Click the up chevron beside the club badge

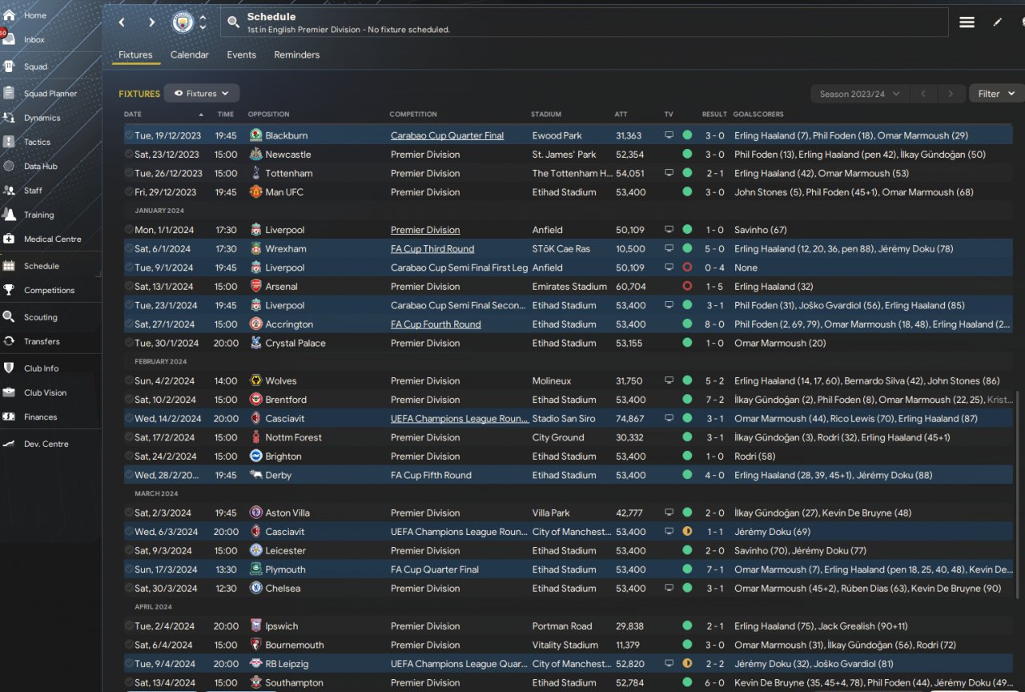pos(203,18)
